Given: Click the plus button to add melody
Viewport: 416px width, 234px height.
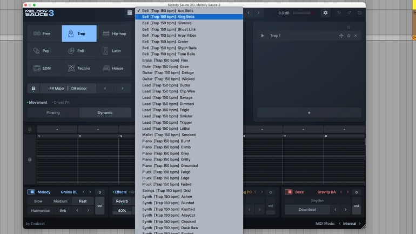Looking at the screenshot, I should (x=309, y=113).
